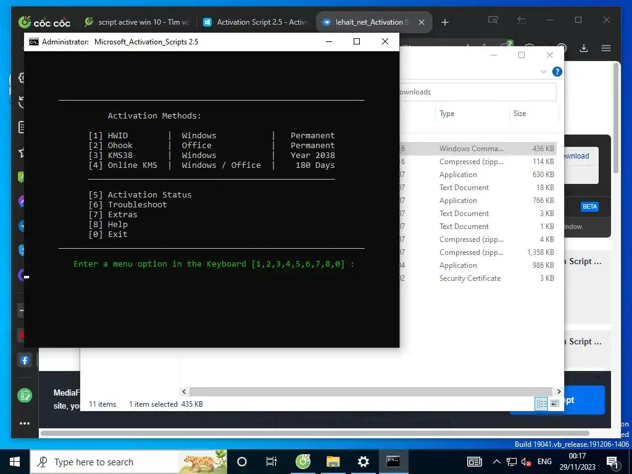Select the Compressed (zipp... 114 KB row
632x474 pixels.
(x=478, y=162)
